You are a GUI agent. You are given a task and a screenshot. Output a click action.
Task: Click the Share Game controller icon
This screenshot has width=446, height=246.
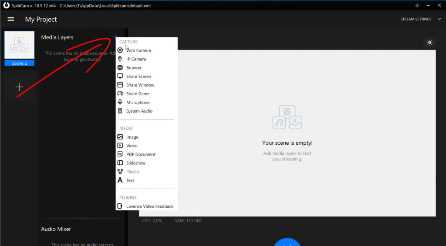(x=120, y=93)
